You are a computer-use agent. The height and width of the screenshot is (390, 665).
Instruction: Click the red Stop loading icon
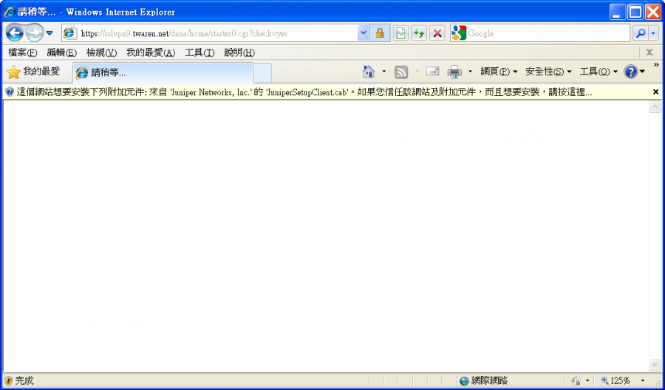point(437,33)
